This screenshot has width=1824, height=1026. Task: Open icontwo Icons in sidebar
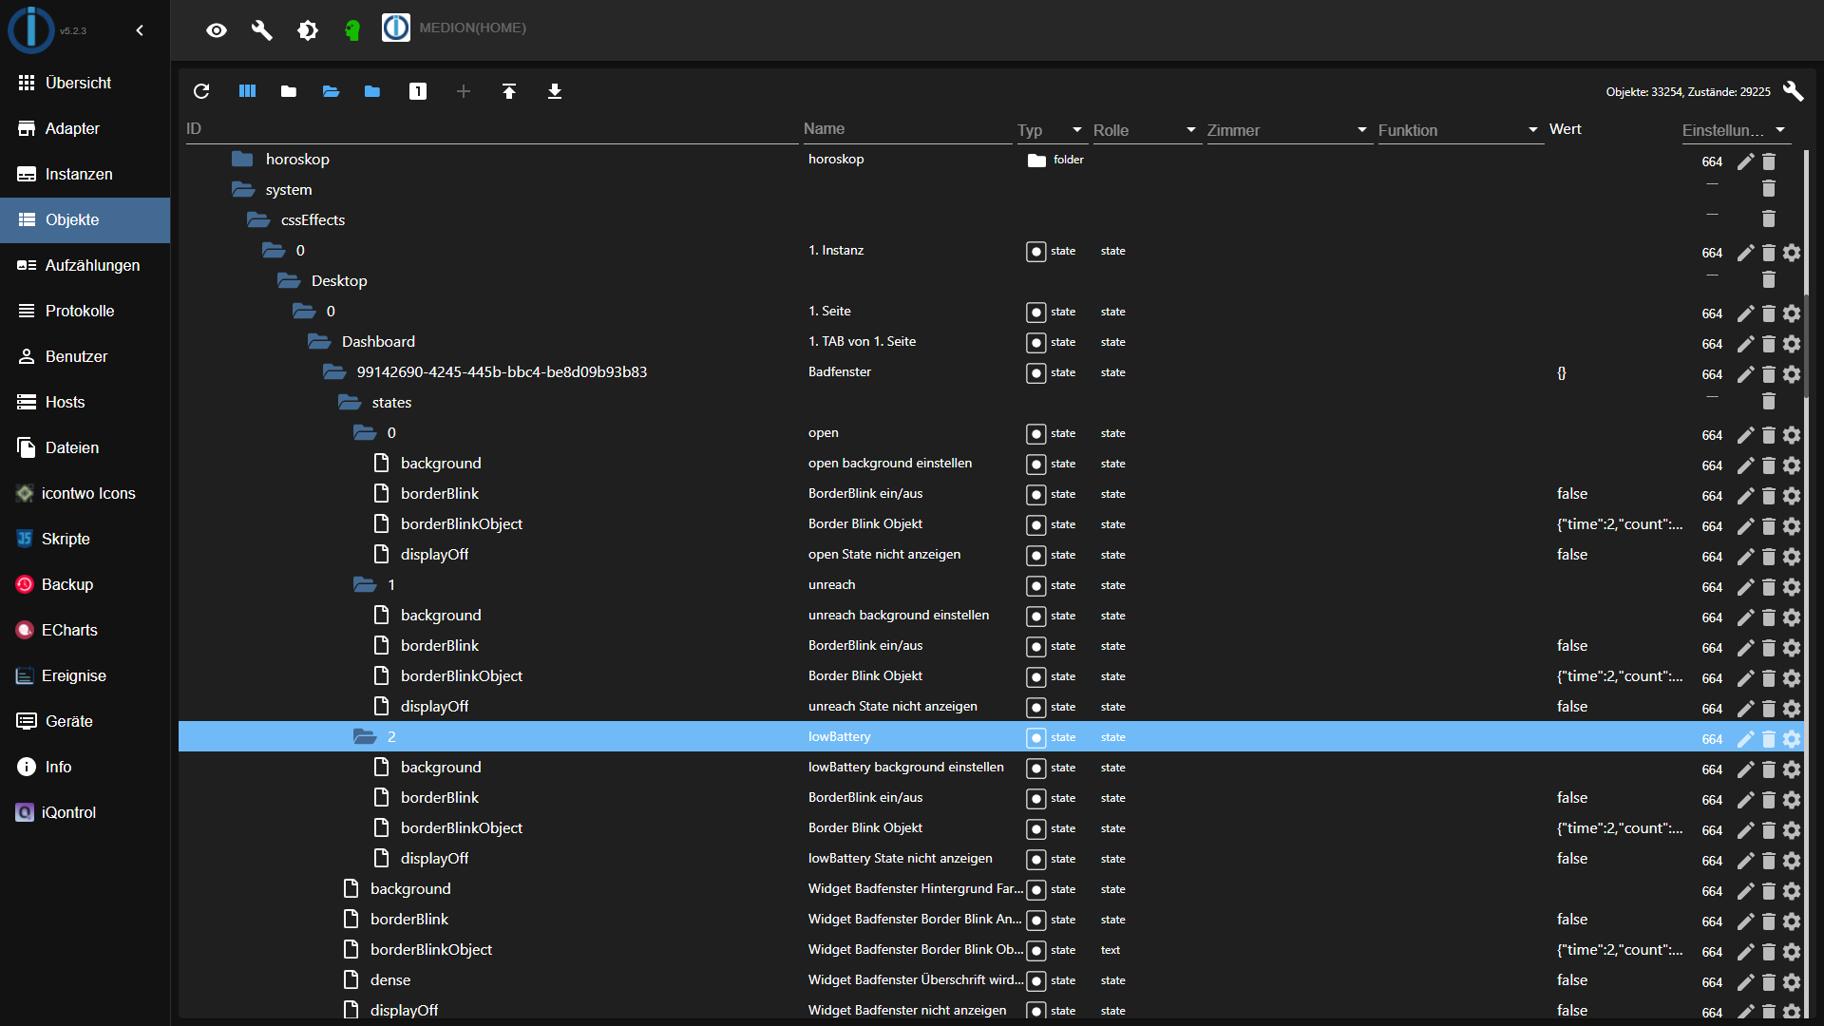pos(85,493)
